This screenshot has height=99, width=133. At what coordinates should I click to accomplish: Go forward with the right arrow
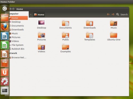tap(113, 14)
